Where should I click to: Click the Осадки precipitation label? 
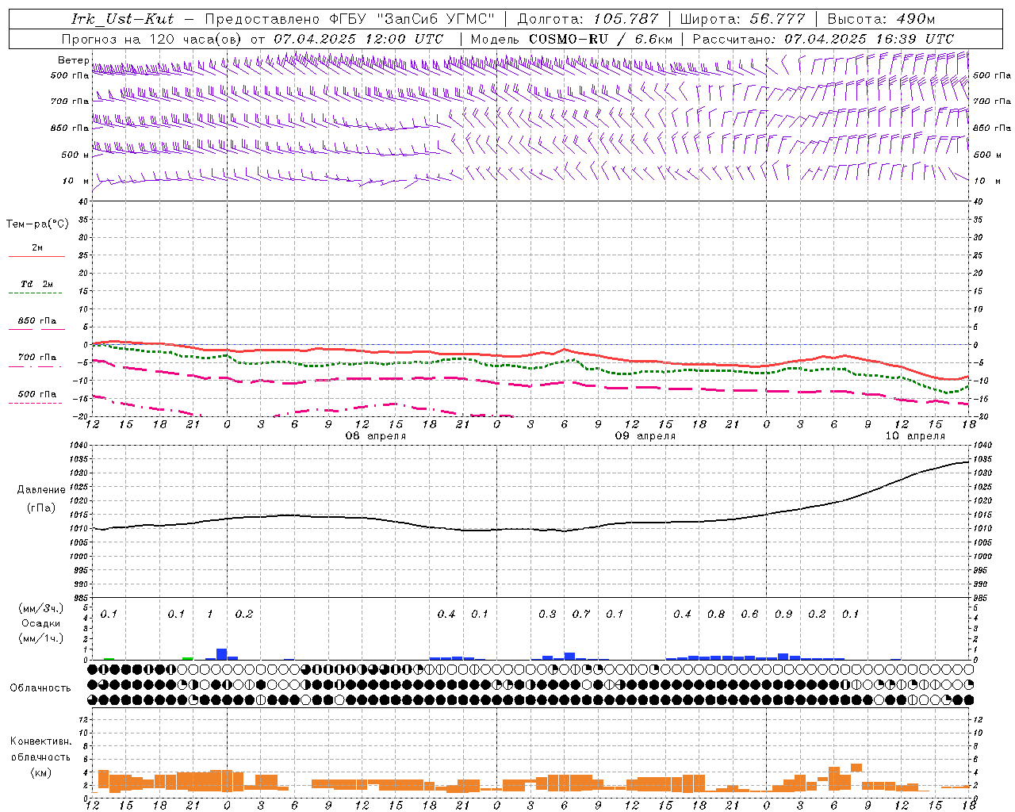(x=41, y=623)
